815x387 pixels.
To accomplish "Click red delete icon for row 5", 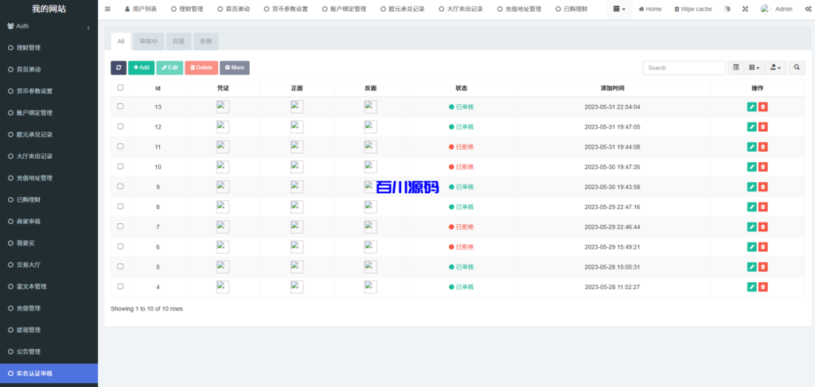I will tap(763, 267).
